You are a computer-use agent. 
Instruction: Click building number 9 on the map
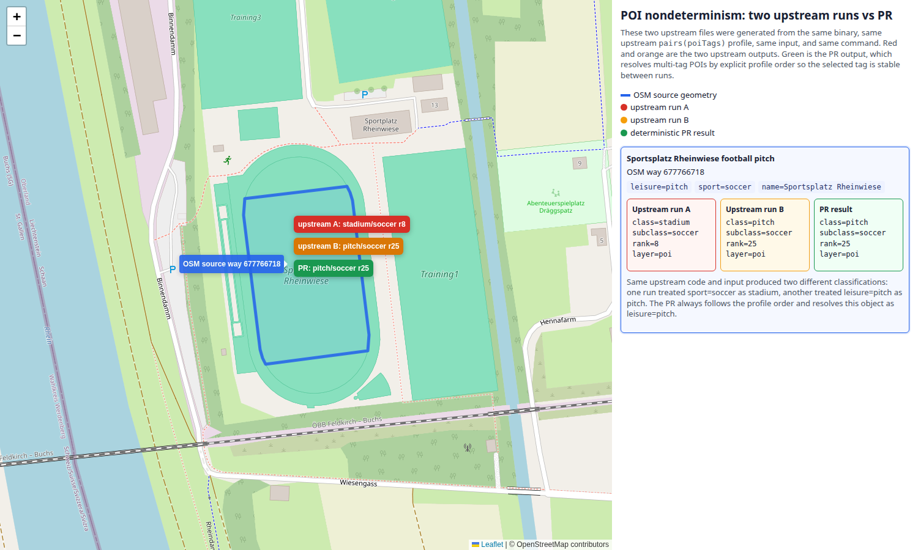click(x=580, y=163)
